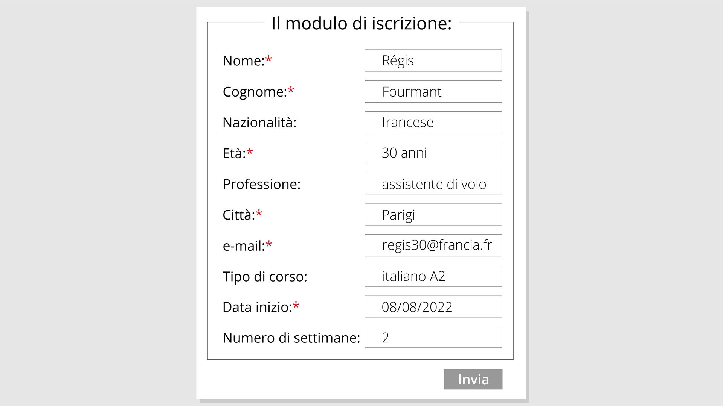Click the Città field containing Parigi
Viewport: 723px width, 406px height.
[x=433, y=215]
